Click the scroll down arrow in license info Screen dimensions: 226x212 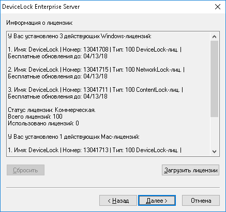pyautogui.click(x=214, y=152)
